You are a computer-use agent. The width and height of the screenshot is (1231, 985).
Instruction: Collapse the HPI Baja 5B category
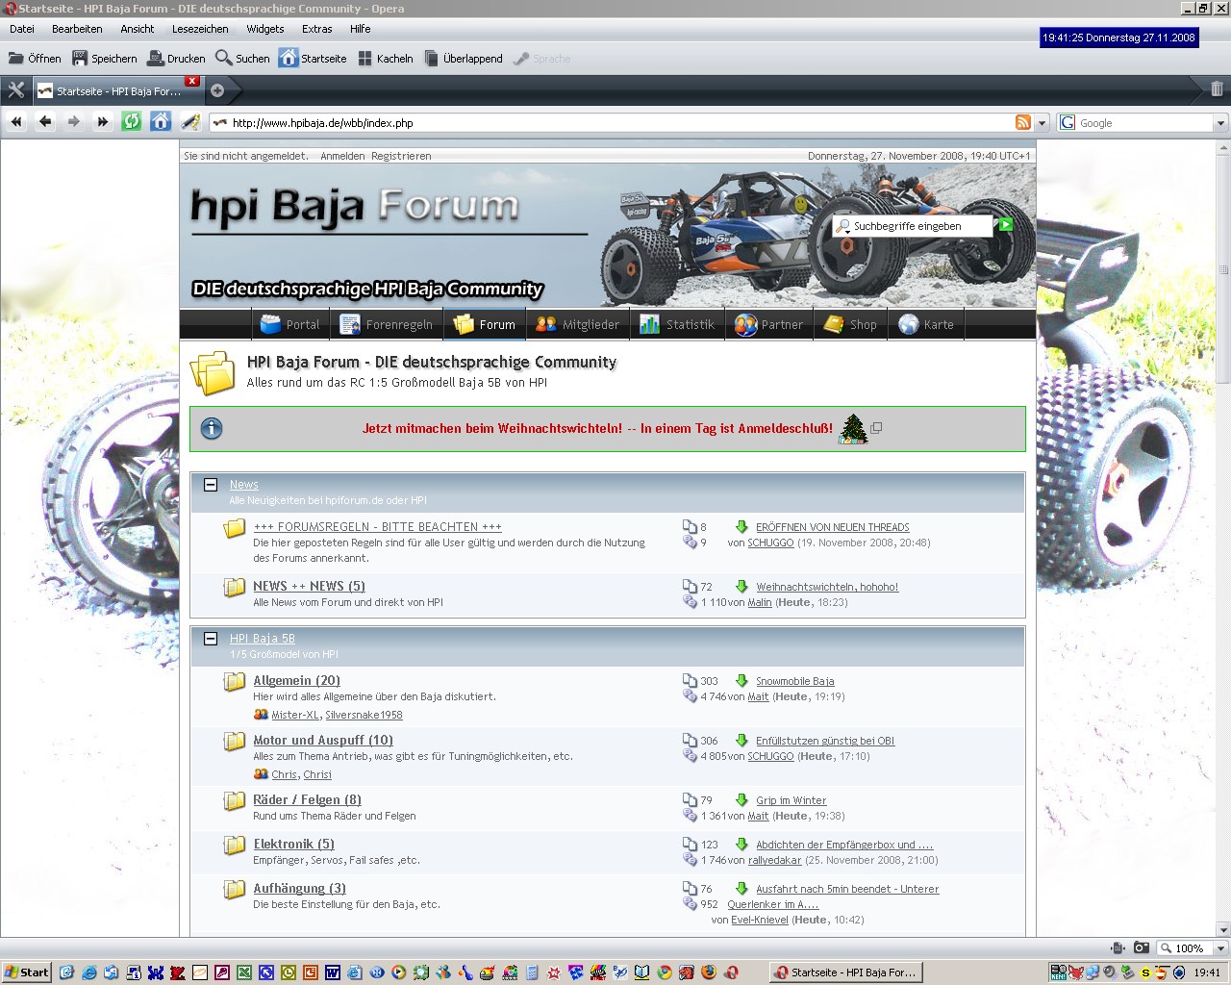211,639
